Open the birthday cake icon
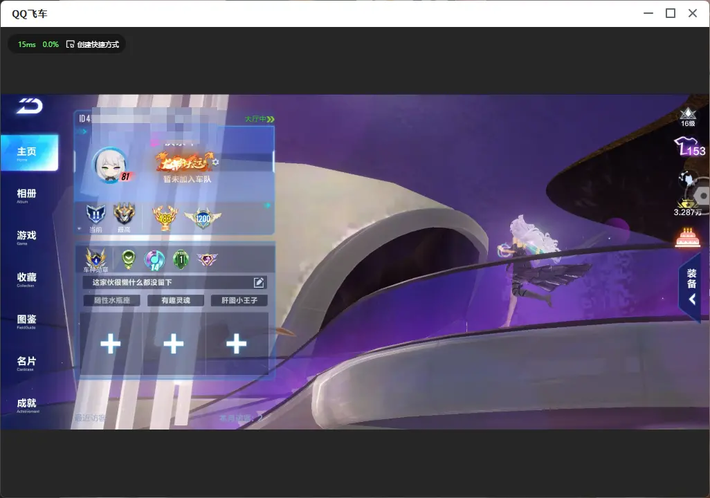The width and height of the screenshot is (710, 498). click(x=687, y=238)
